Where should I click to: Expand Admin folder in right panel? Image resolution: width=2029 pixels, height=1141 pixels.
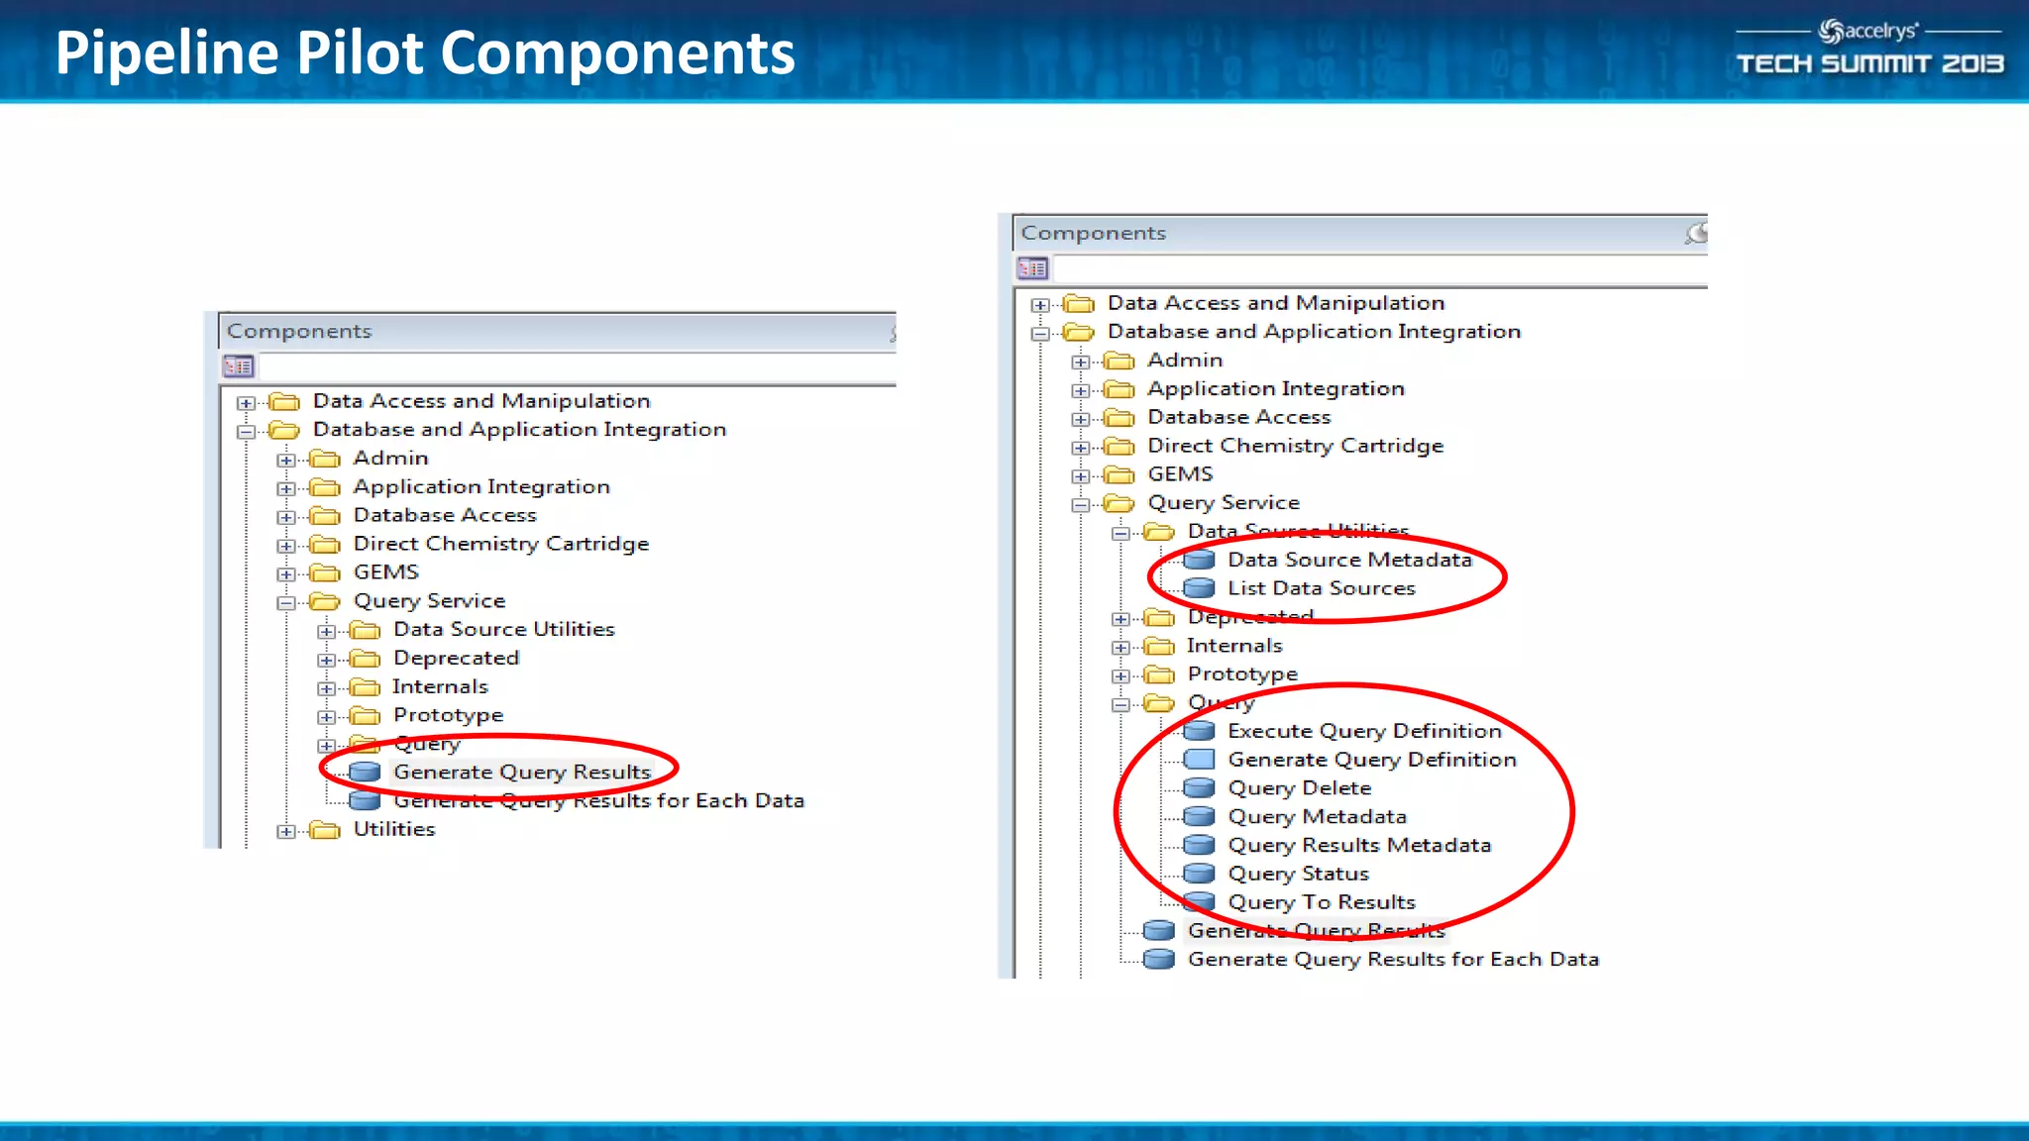pos(1081,363)
